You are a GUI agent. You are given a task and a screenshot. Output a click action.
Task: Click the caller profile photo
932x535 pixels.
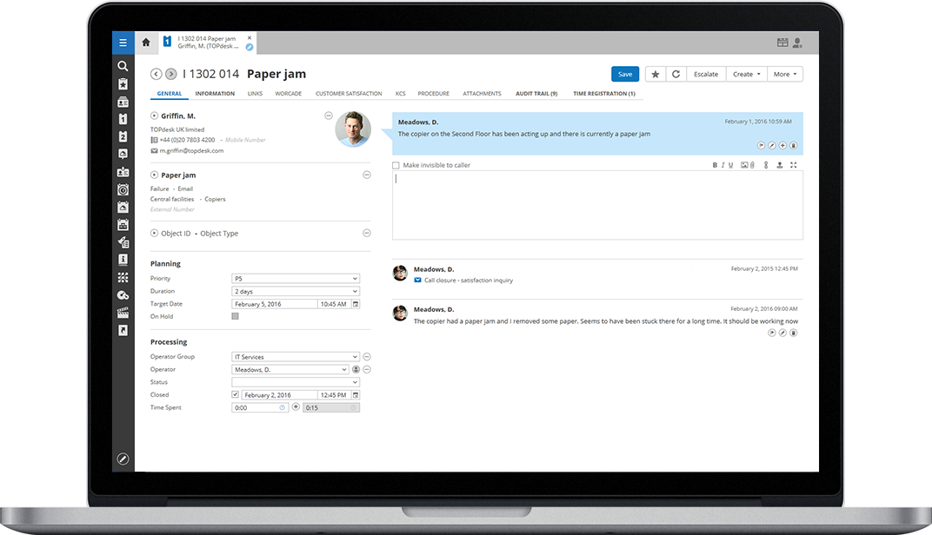pyautogui.click(x=353, y=129)
